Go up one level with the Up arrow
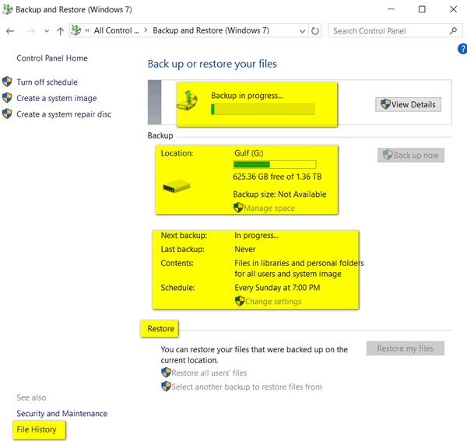This screenshot has height=441, width=467. click(x=61, y=31)
